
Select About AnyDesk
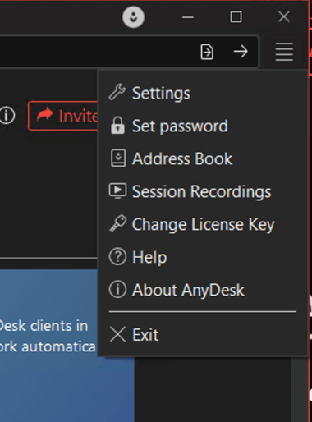tap(202, 290)
